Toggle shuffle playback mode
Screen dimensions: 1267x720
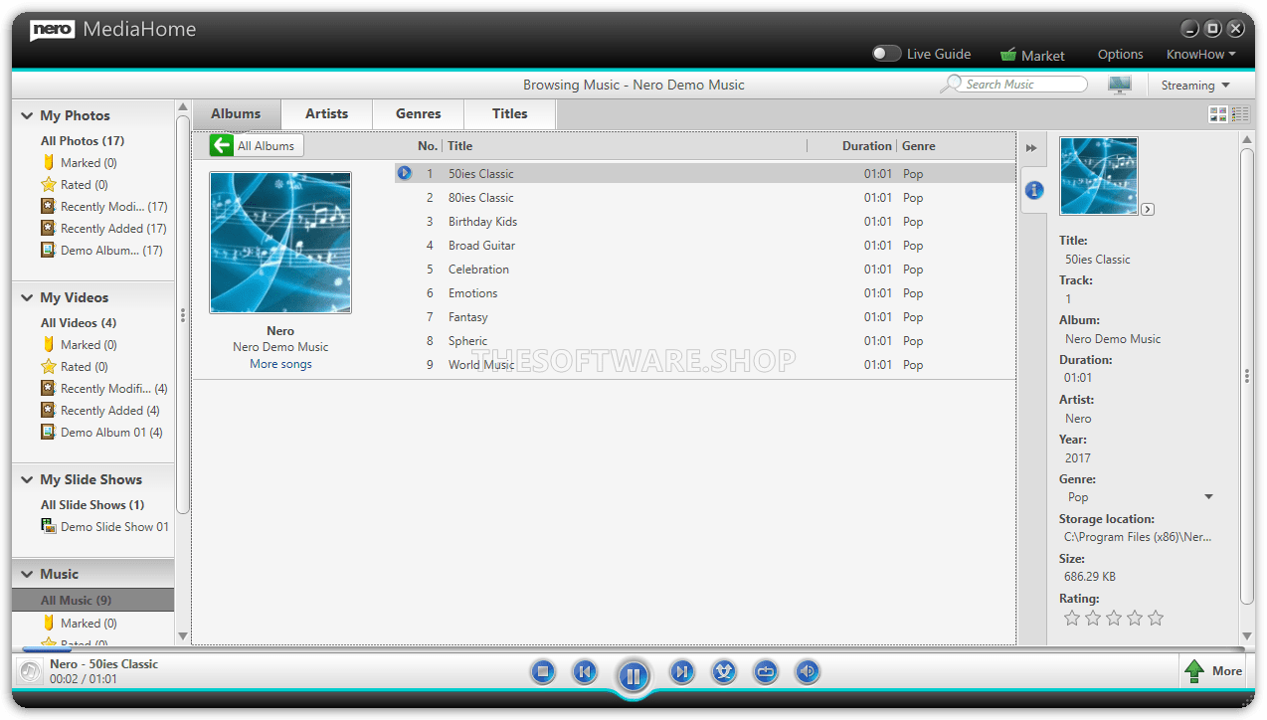tap(724, 673)
